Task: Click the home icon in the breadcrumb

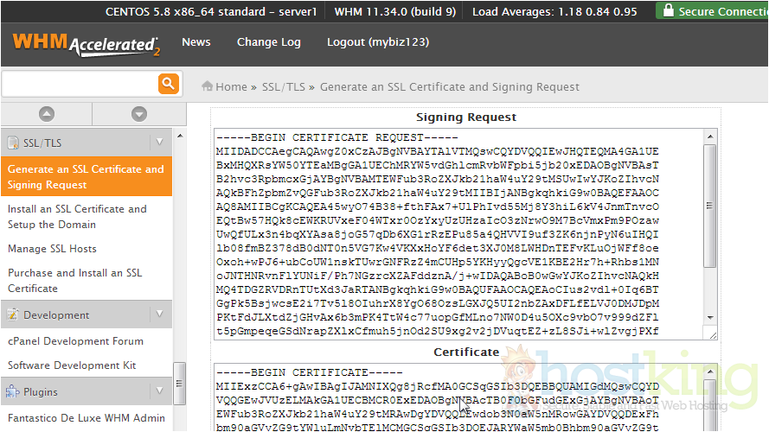Action: pyautogui.click(x=208, y=86)
